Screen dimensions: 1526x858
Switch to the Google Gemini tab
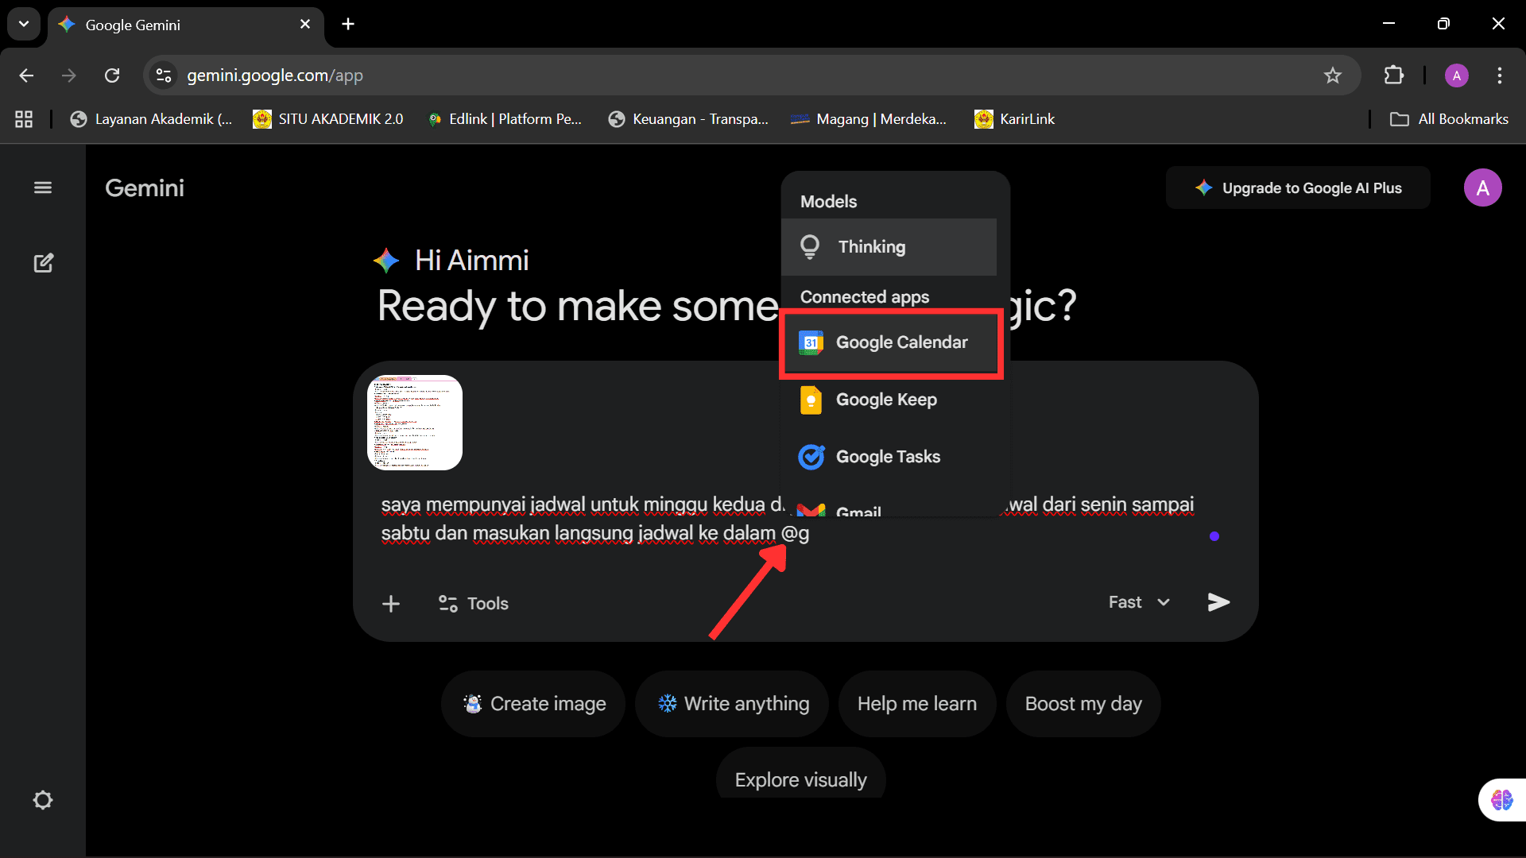pos(186,25)
